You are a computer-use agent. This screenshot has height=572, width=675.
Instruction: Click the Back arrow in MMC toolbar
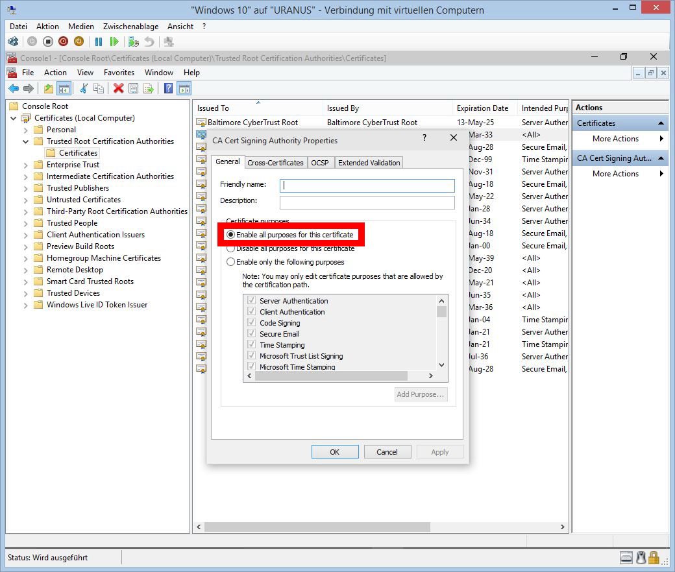(13, 89)
